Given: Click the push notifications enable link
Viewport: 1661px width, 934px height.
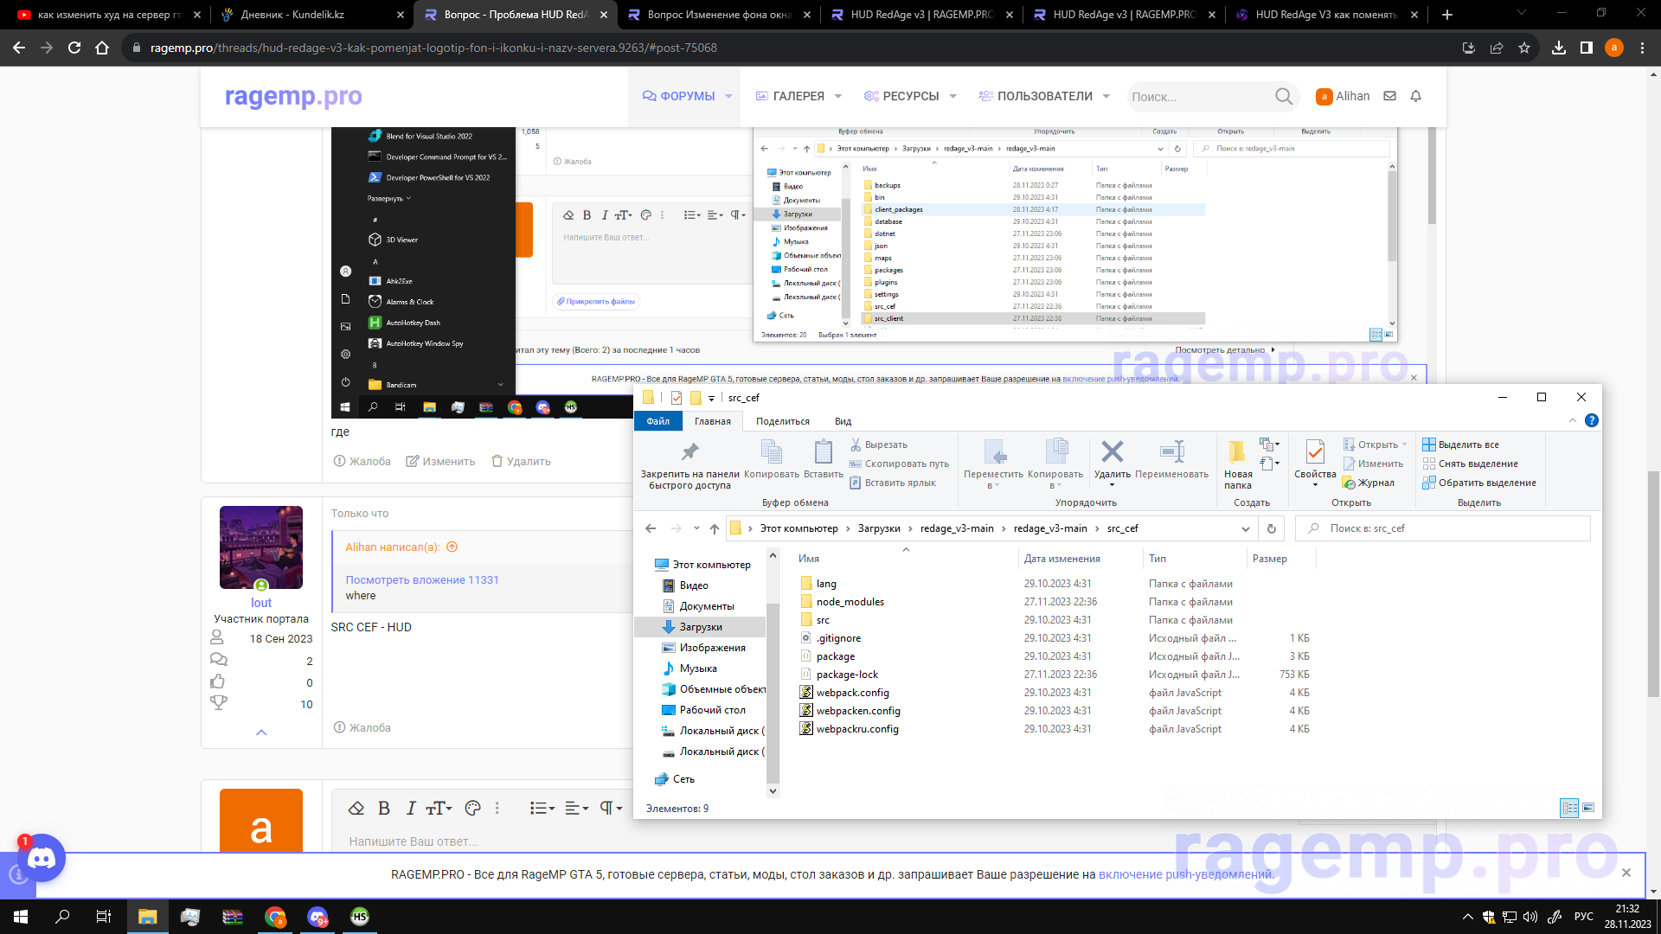Looking at the screenshot, I should (1185, 874).
